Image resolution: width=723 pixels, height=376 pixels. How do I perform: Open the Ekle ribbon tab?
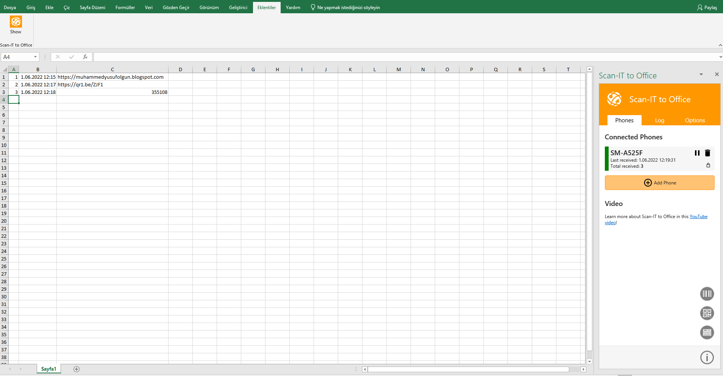tap(49, 8)
